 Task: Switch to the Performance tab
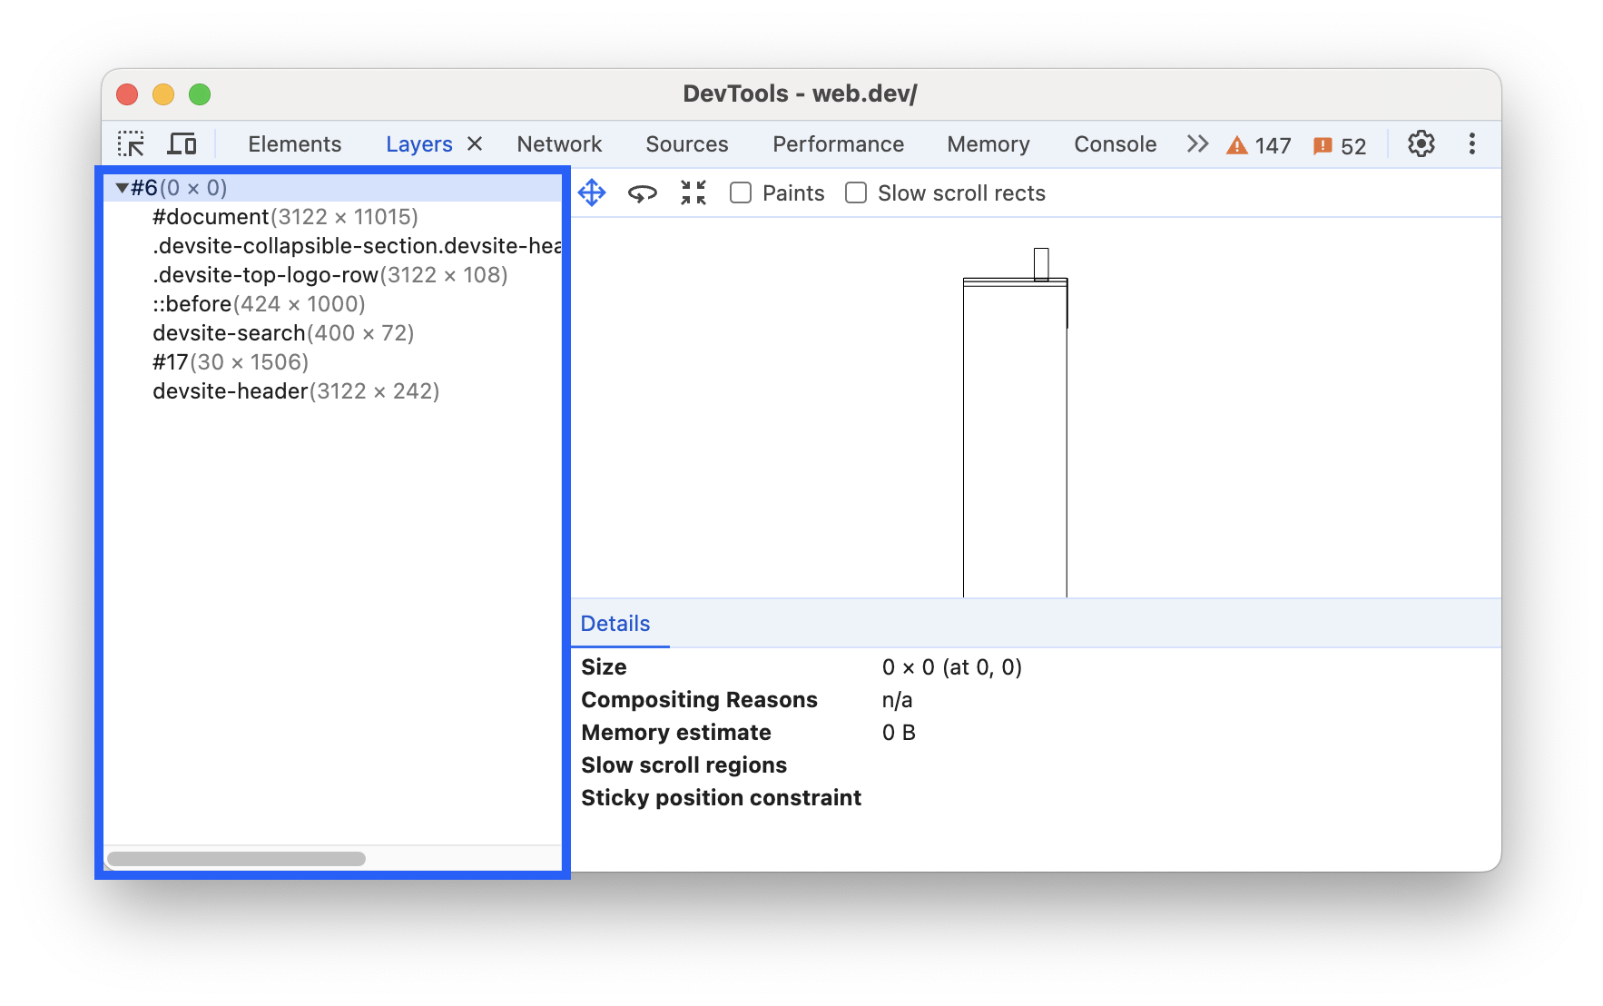tap(837, 143)
